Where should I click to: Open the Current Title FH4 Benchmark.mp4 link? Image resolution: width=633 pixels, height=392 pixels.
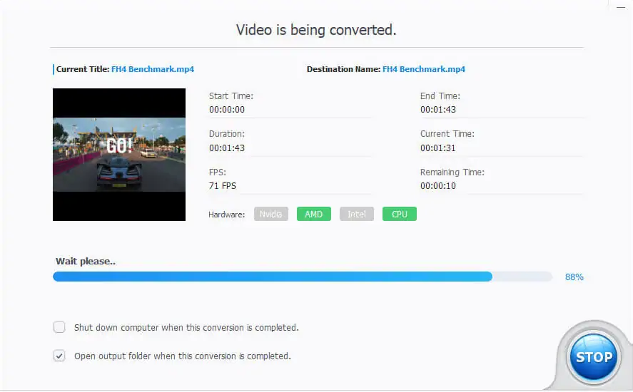click(153, 69)
